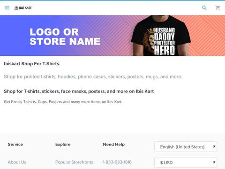The width and height of the screenshot is (225, 169).
Task: Click the language dropdown arrow
Action: pyautogui.click(x=214, y=146)
